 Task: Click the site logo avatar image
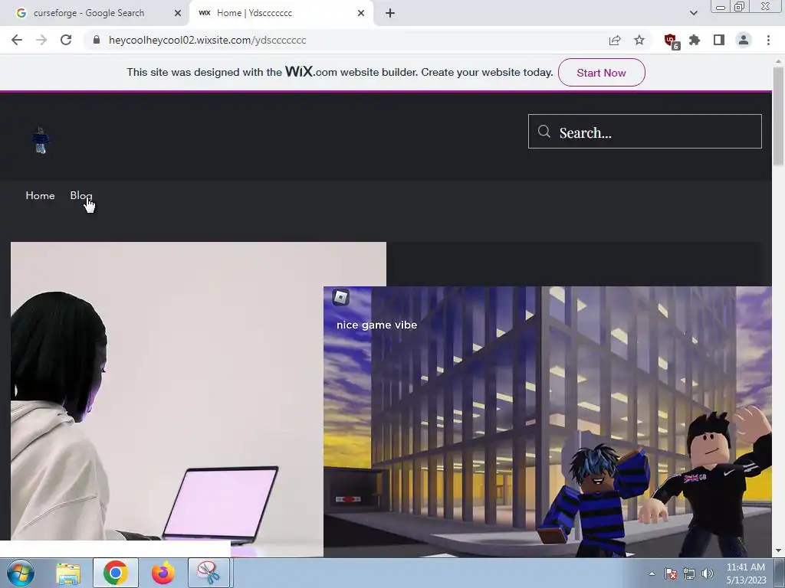(x=41, y=141)
